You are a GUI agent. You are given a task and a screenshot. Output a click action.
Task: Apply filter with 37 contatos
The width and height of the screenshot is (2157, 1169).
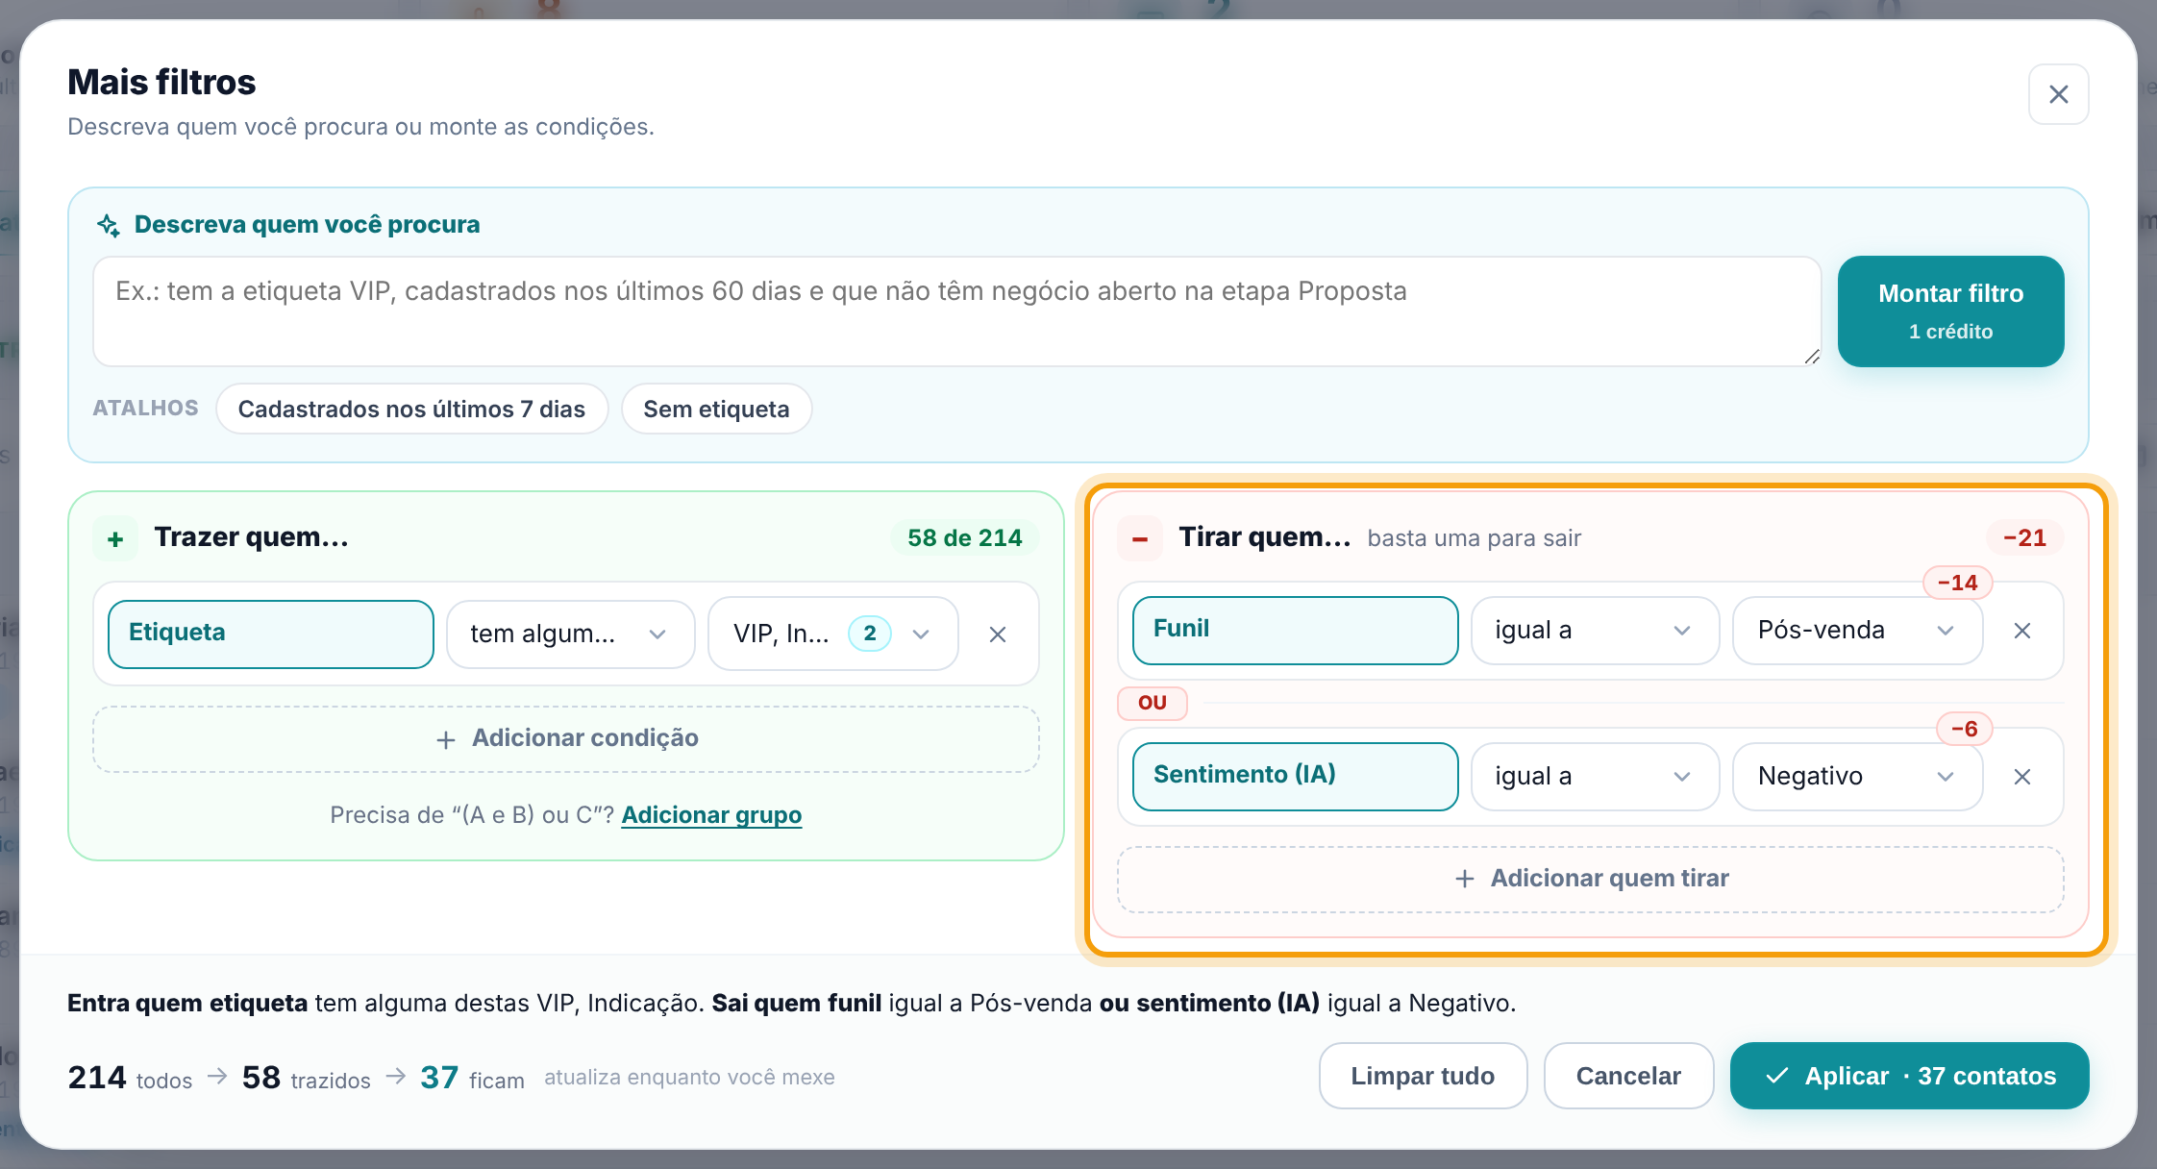(x=1909, y=1076)
